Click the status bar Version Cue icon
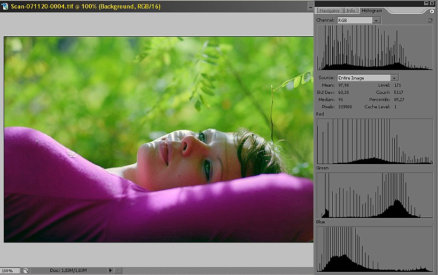438x275 pixels. (26, 271)
